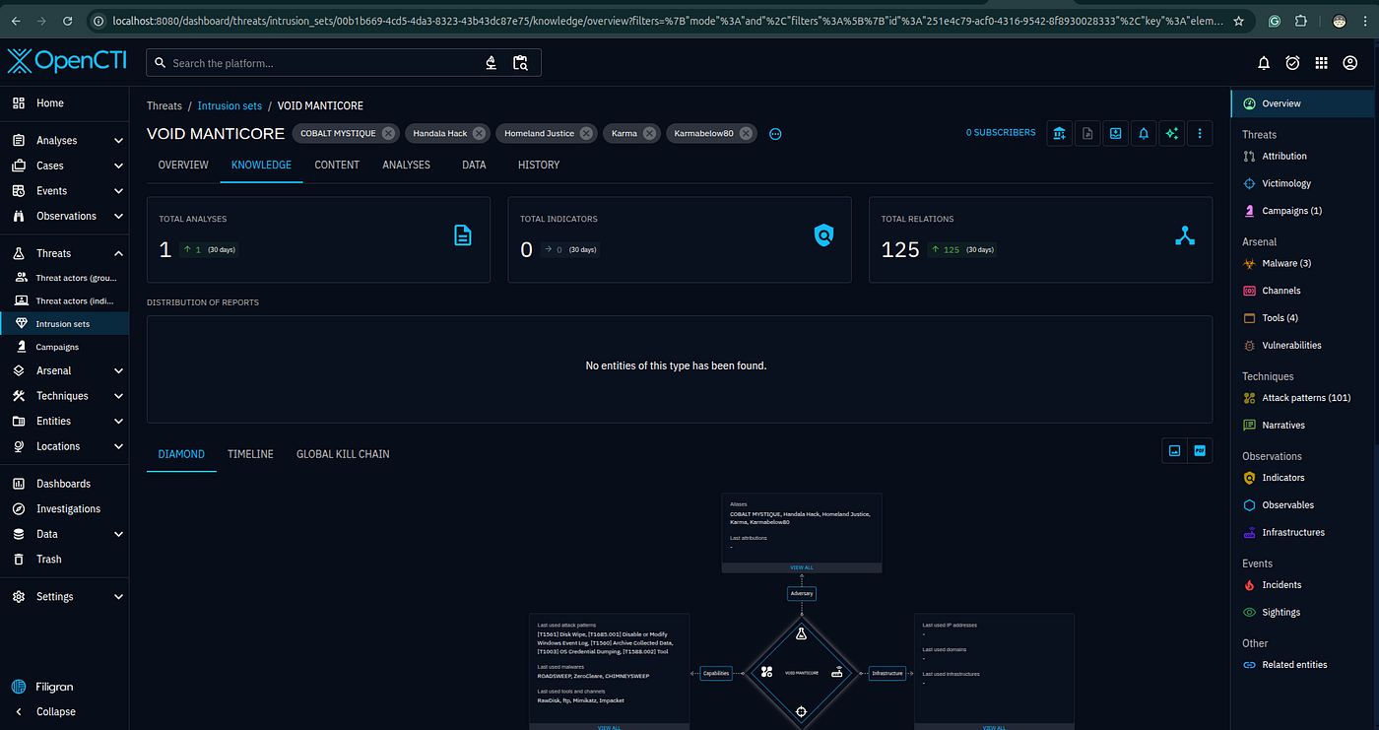
Task: Switch to the OVERVIEW tab
Action: coord(183,165)
